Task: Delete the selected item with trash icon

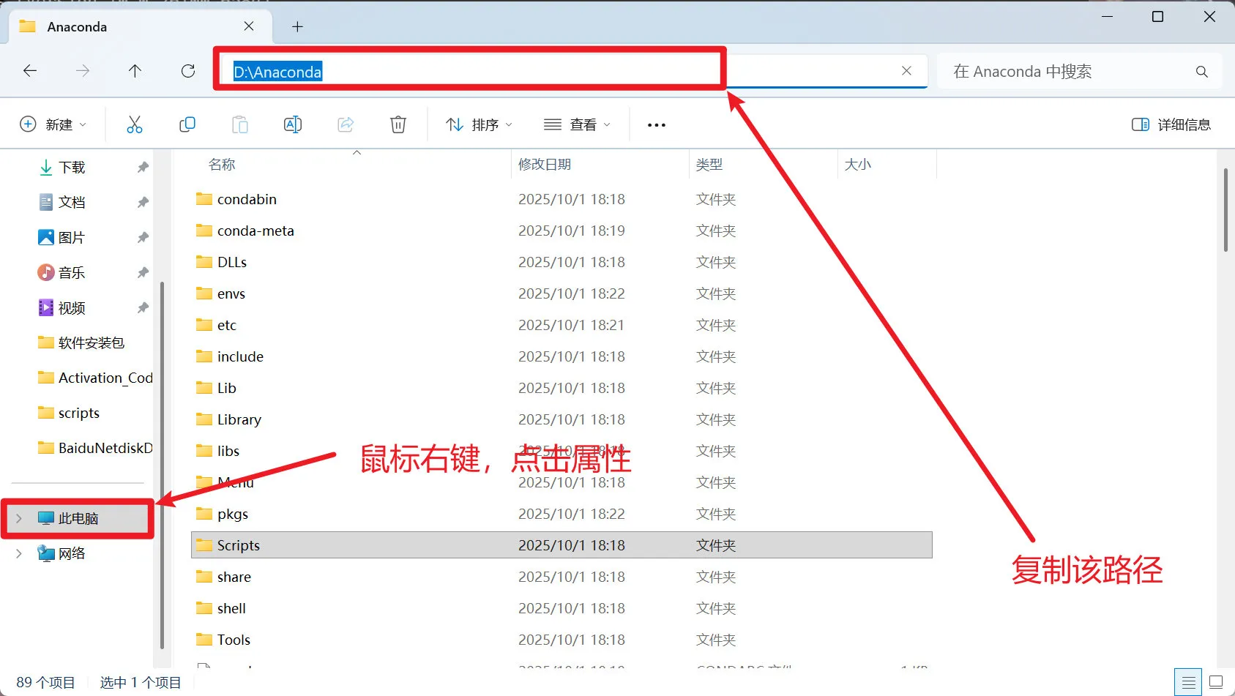Action: point(398,124)
